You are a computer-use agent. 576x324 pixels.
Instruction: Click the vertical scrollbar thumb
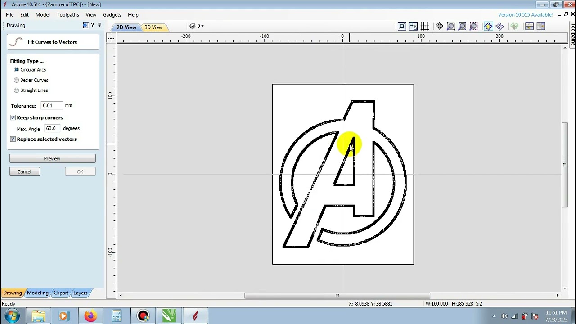564,165
